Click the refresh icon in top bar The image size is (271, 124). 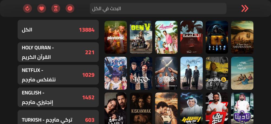(x=27, y=8)
